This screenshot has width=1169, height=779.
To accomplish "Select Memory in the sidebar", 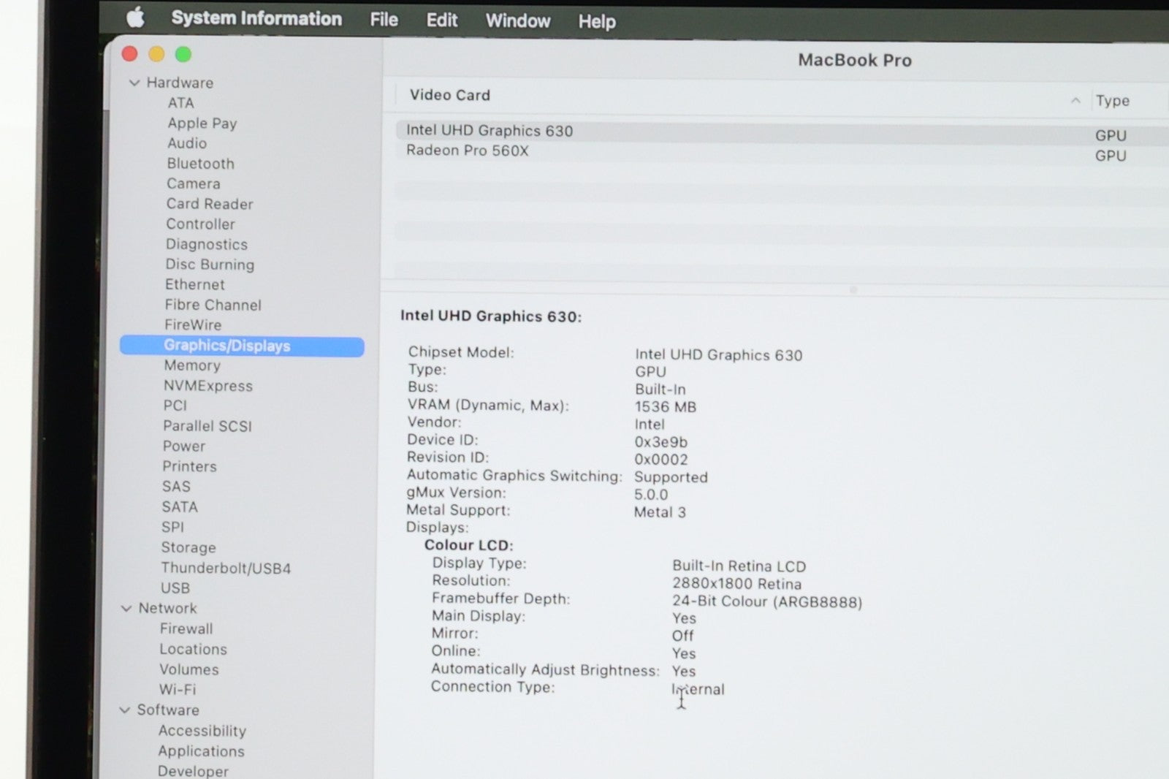I will [191, 365].
